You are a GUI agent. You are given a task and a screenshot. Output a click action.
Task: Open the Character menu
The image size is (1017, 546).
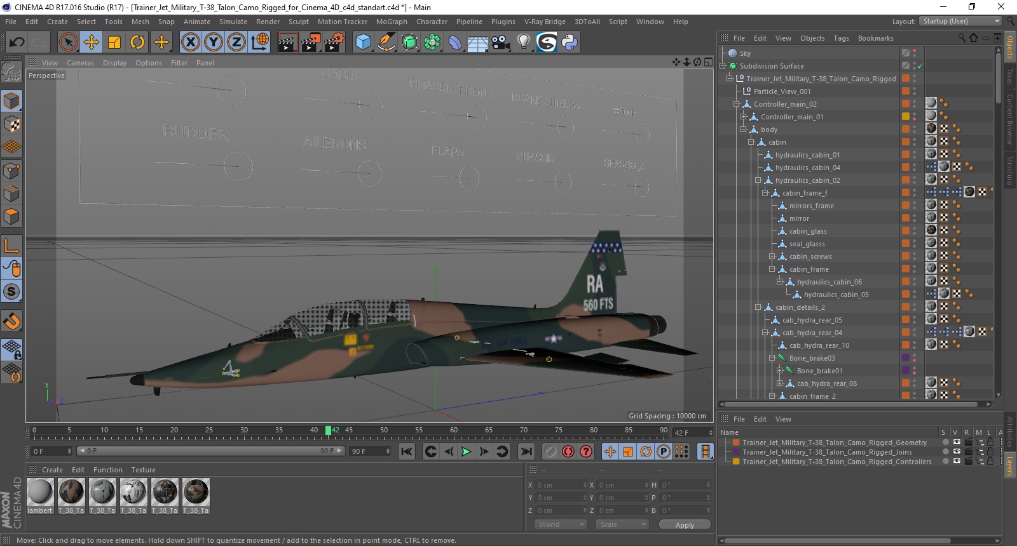432,22
